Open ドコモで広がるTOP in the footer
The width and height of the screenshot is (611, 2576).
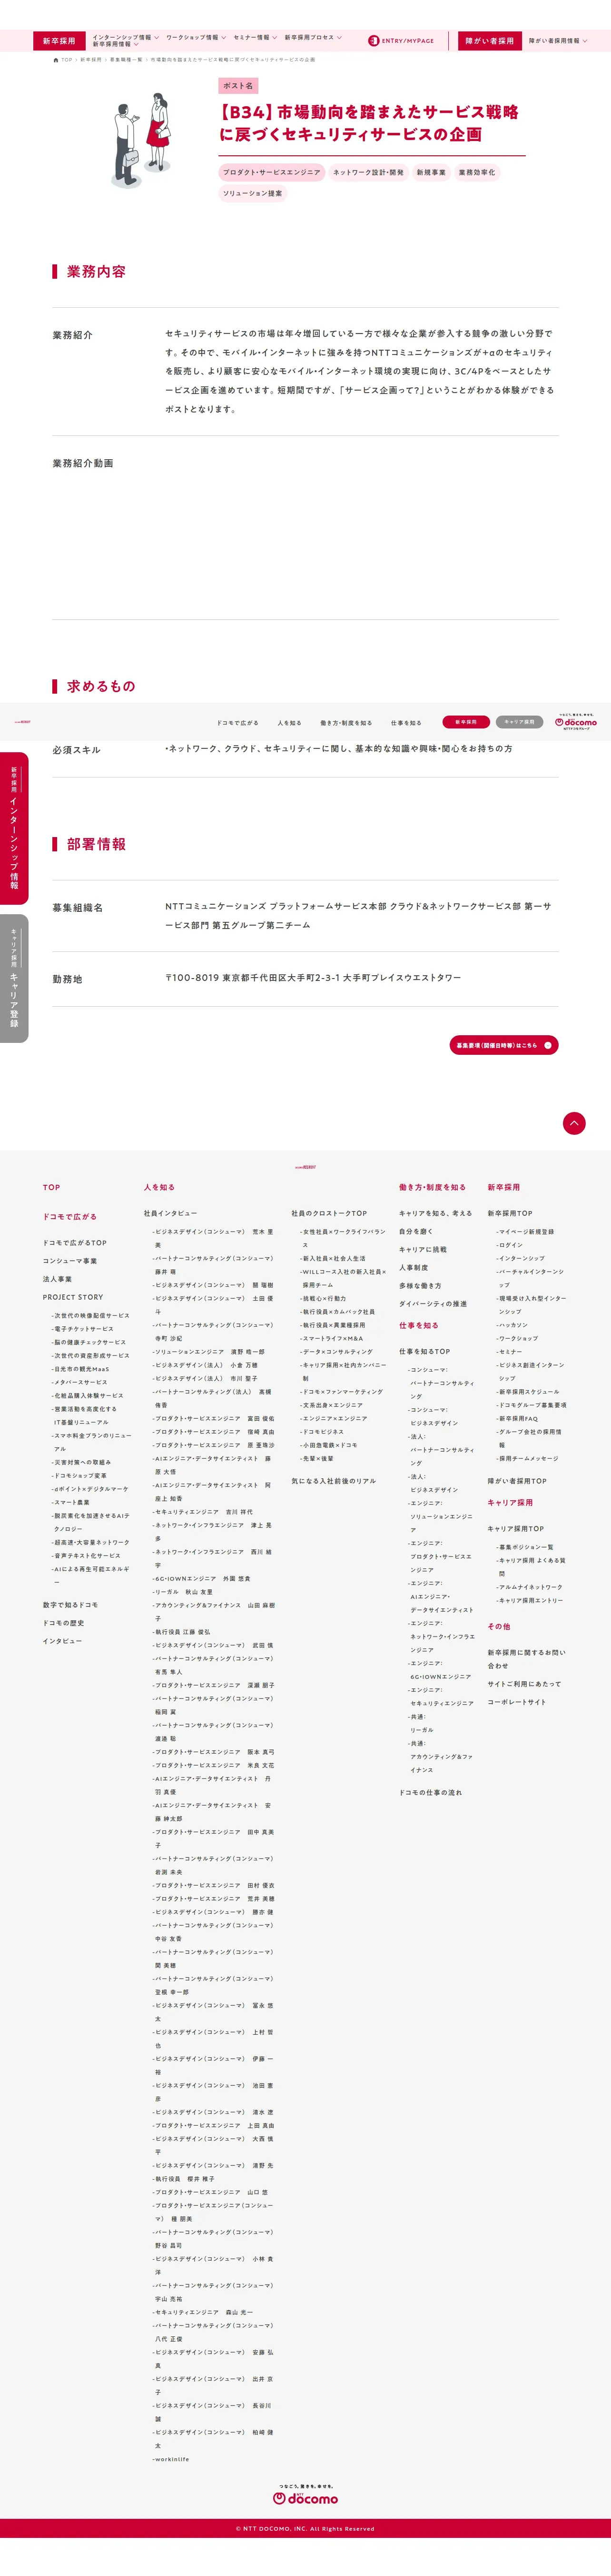click(x=75, y=1242)
